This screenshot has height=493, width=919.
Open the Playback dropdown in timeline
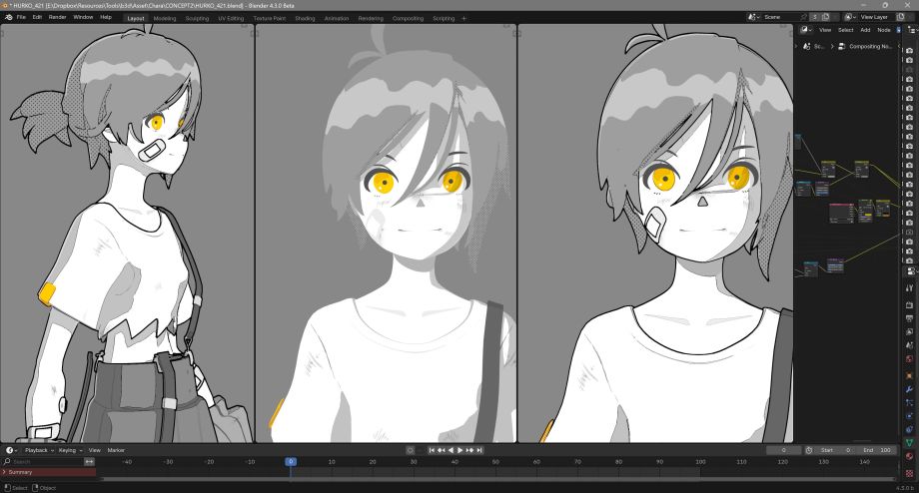click(x=37, y=450)
